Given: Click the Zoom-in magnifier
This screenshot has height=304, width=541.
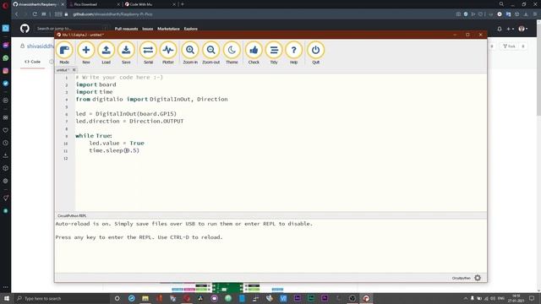Looking at the screenshot, I should click(x=190, y=52).
